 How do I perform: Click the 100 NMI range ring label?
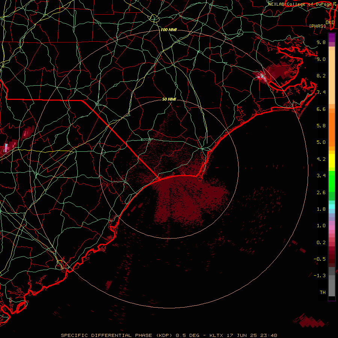coord(169,30)
